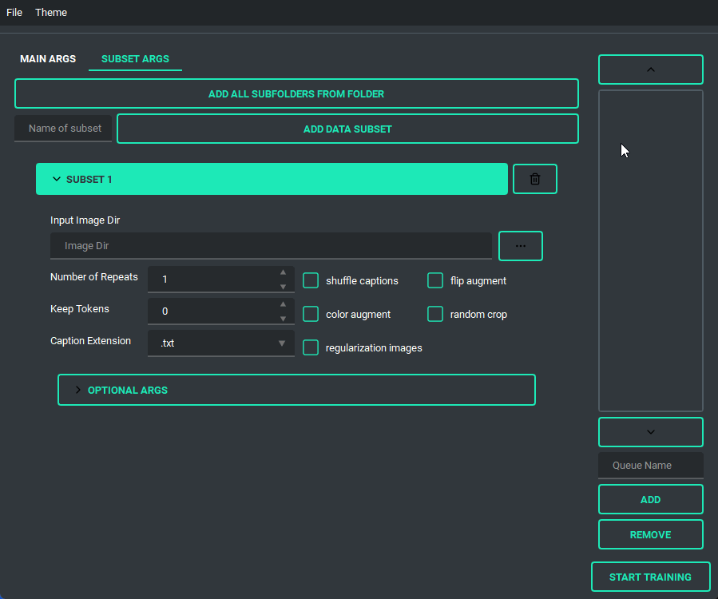Enable the flip augment checkbox

pyautogui.click(x=435, y=280)
